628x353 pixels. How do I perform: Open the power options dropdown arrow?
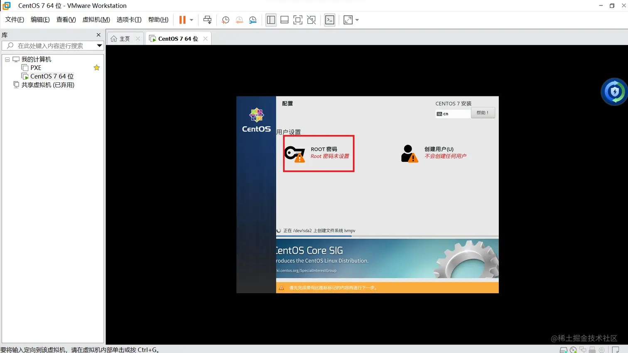[191, 20]
